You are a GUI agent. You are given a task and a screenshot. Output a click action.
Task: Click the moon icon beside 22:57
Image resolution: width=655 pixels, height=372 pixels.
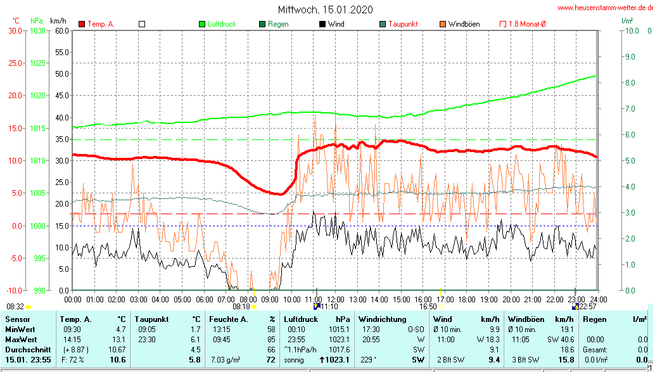575,306
